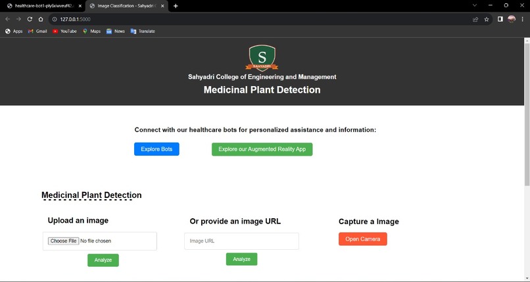Click the browser forward arrow

click(x=18, y=19)
